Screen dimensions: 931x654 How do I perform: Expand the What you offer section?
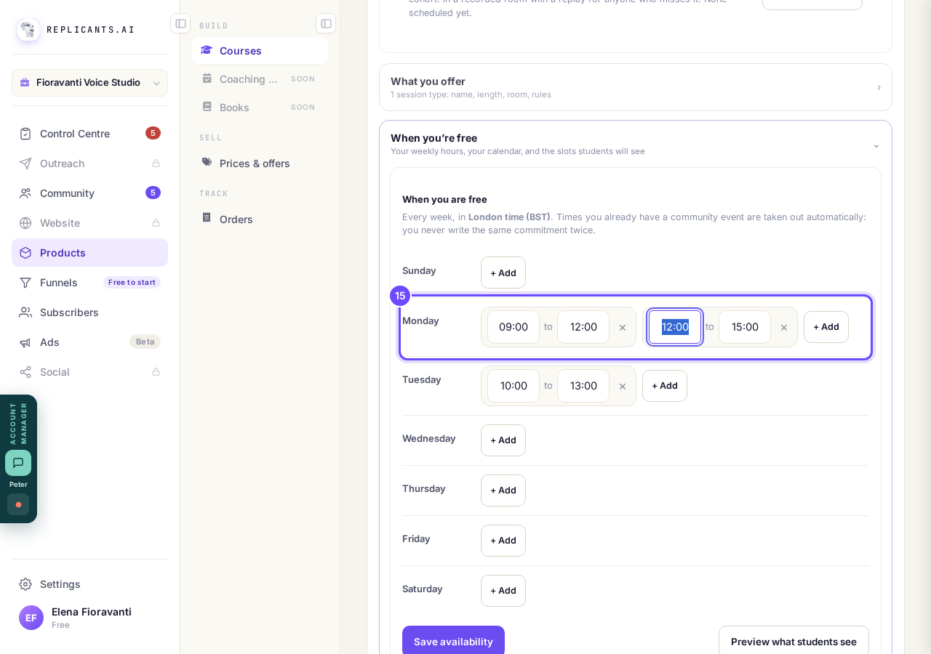(636, 87)
